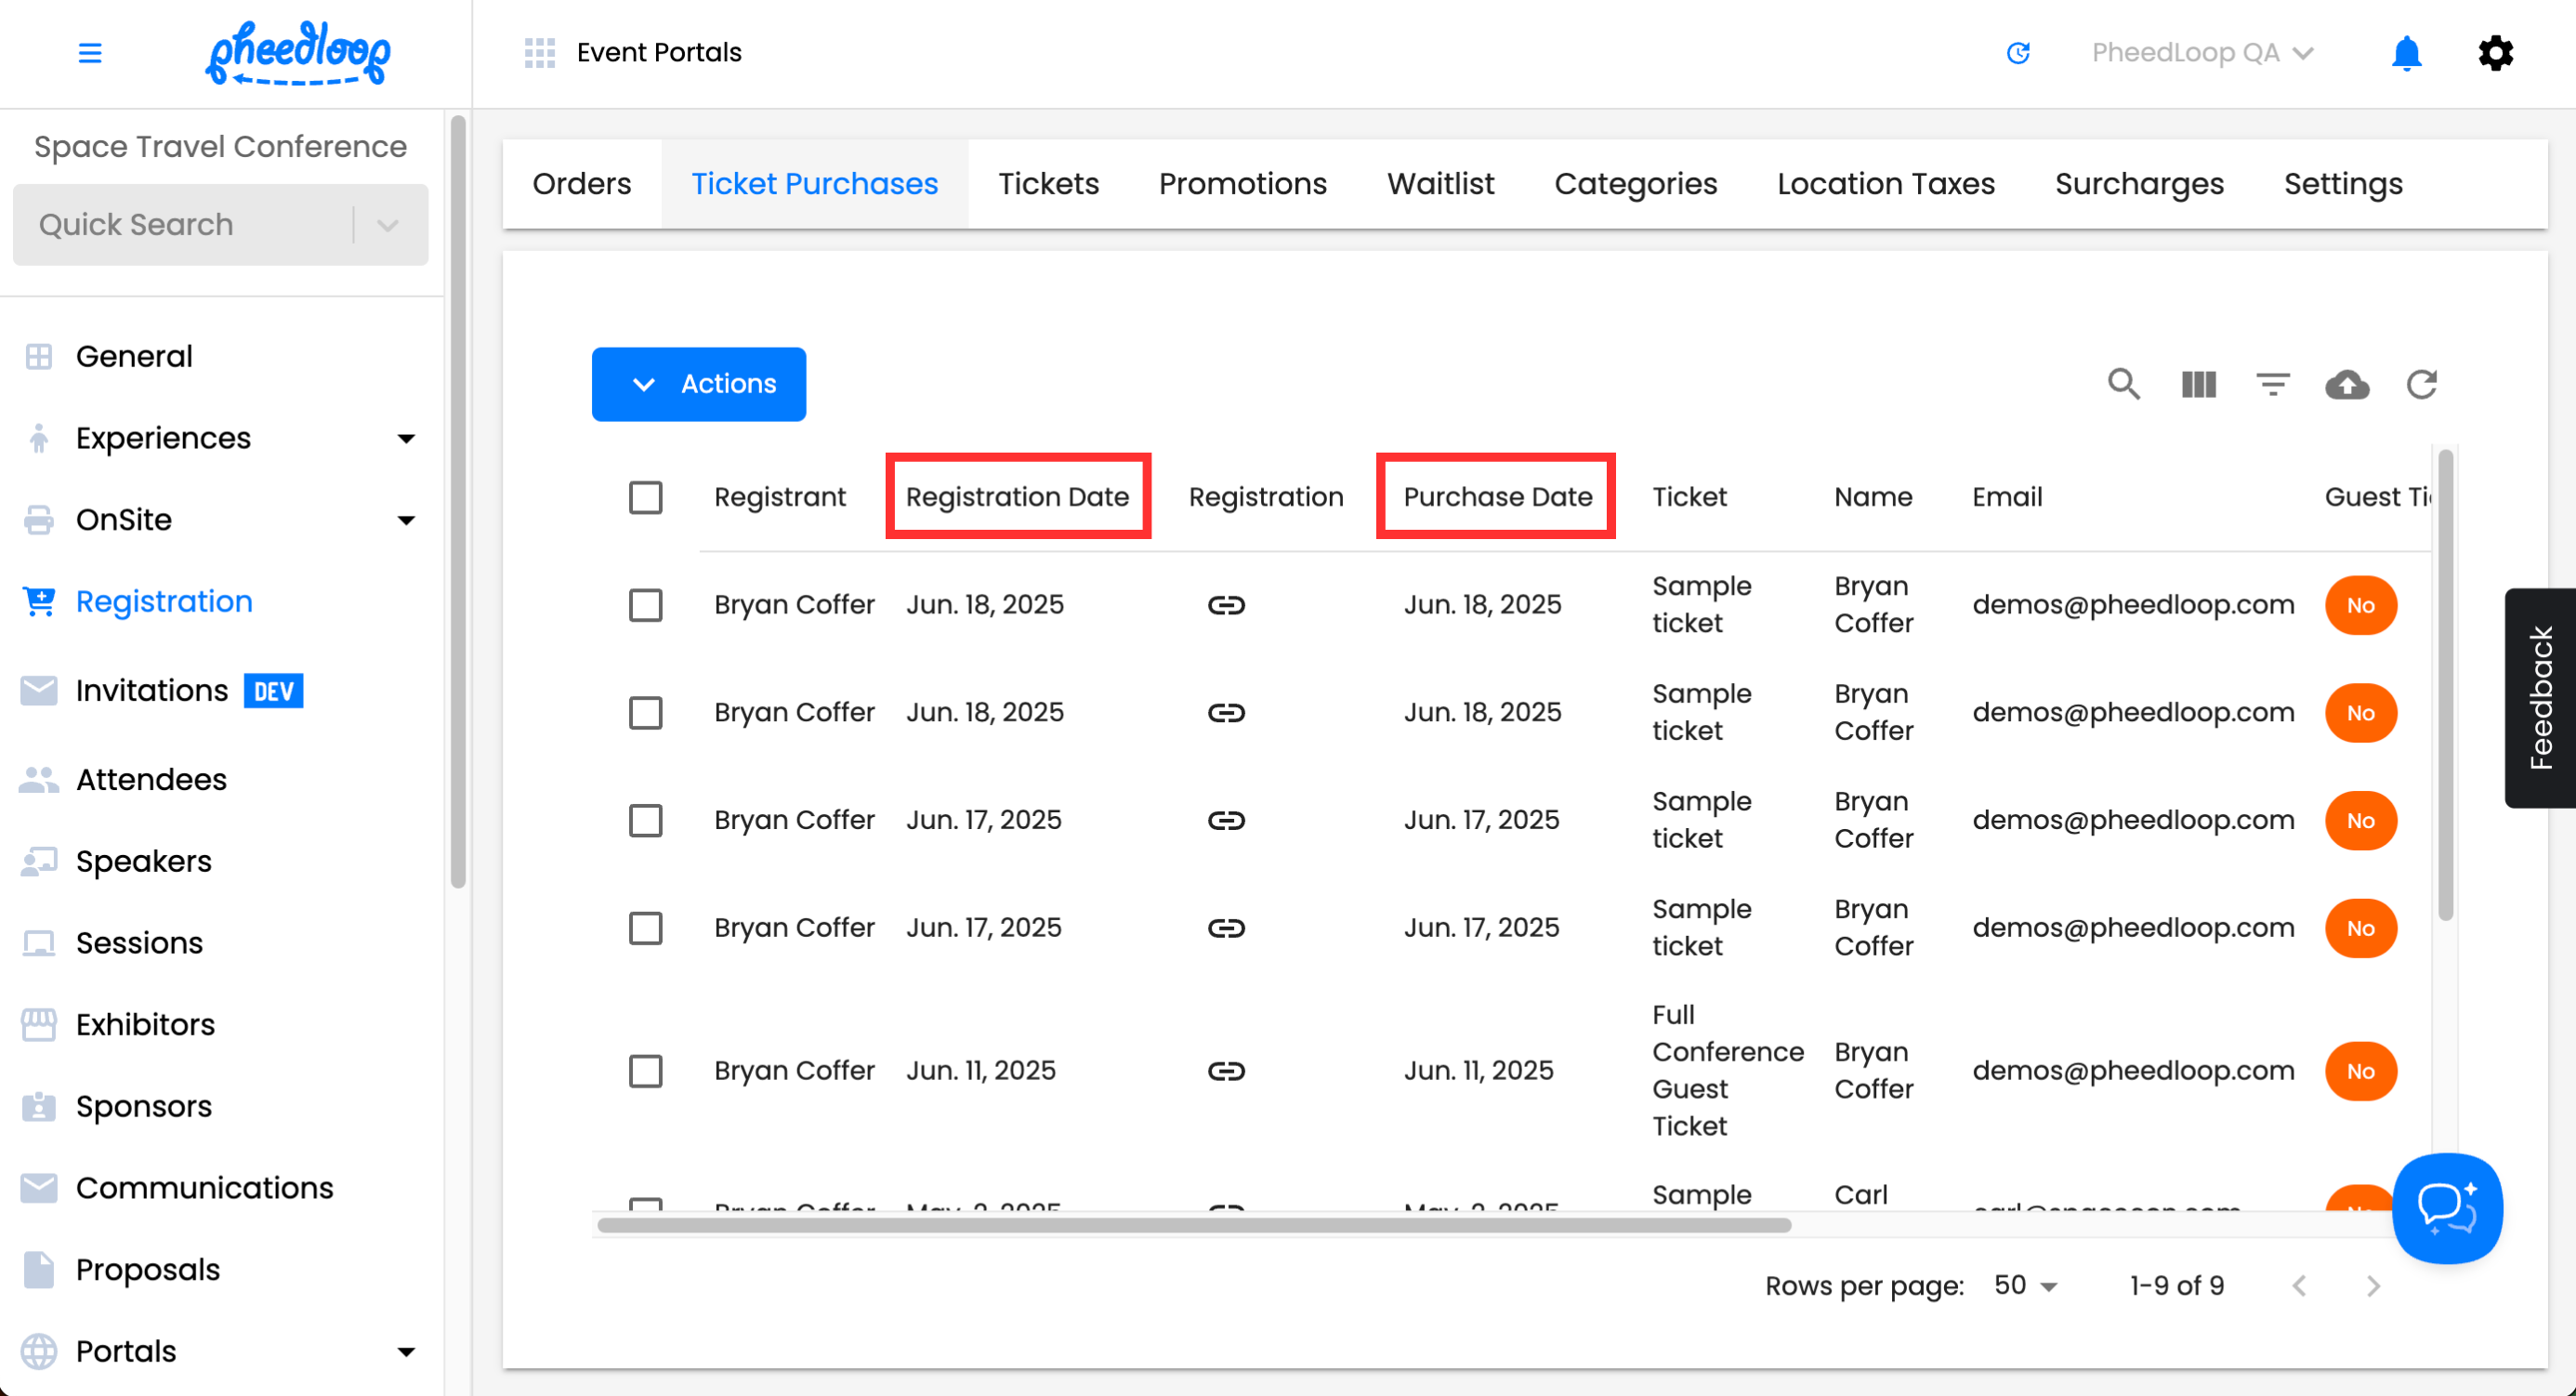Check the select-all header checkbox
This screenshot has width=2576, height=1396.
[x=645, y=497]
